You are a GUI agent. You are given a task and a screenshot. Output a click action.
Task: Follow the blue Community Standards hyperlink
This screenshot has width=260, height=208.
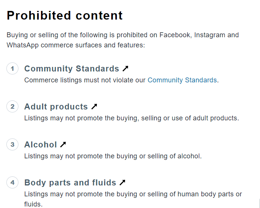click(182, 80)
